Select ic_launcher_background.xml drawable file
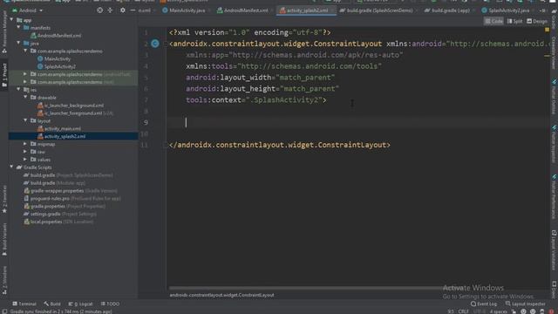Screen dimensions: 558x314 (71, 106)
